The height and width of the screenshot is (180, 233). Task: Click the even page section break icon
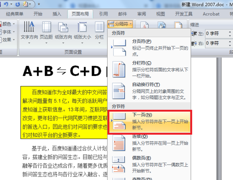tap(118, 164)
